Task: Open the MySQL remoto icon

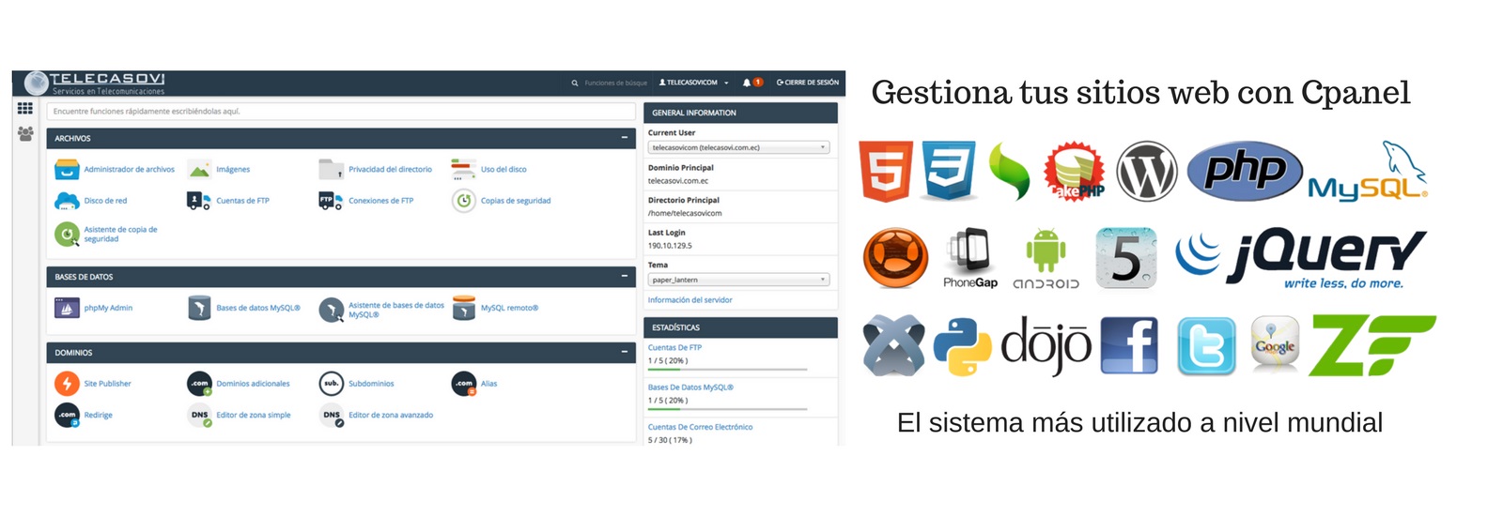Action: tap(464, 308)
